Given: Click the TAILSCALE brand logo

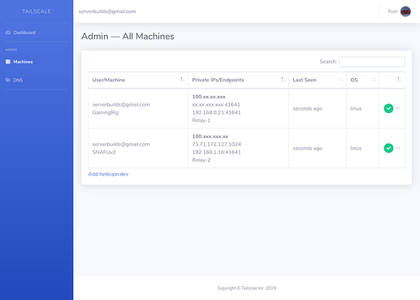Looking at the screenshot, I should coord(37,11).
